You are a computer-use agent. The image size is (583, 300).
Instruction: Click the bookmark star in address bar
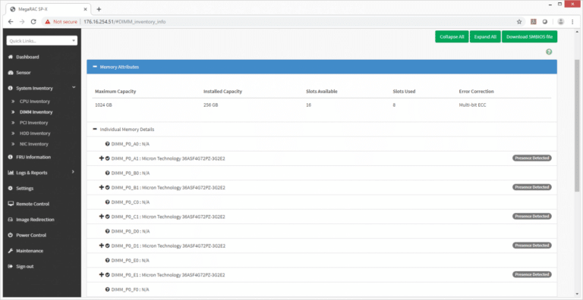pos(519,21)
